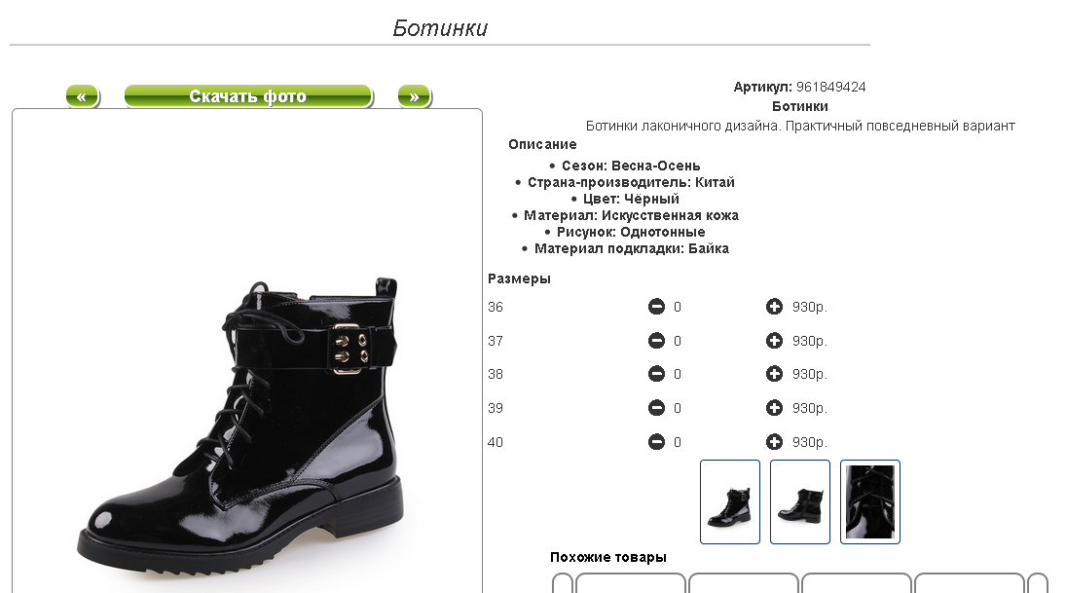Increase quantity for size 39
Screen dimensions: 1066x593
tap(774, 407)
